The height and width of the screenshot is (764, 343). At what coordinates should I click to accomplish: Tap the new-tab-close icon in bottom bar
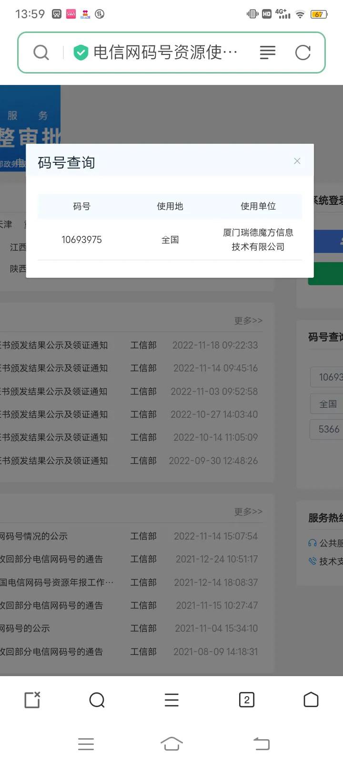(x=32, y=700)
